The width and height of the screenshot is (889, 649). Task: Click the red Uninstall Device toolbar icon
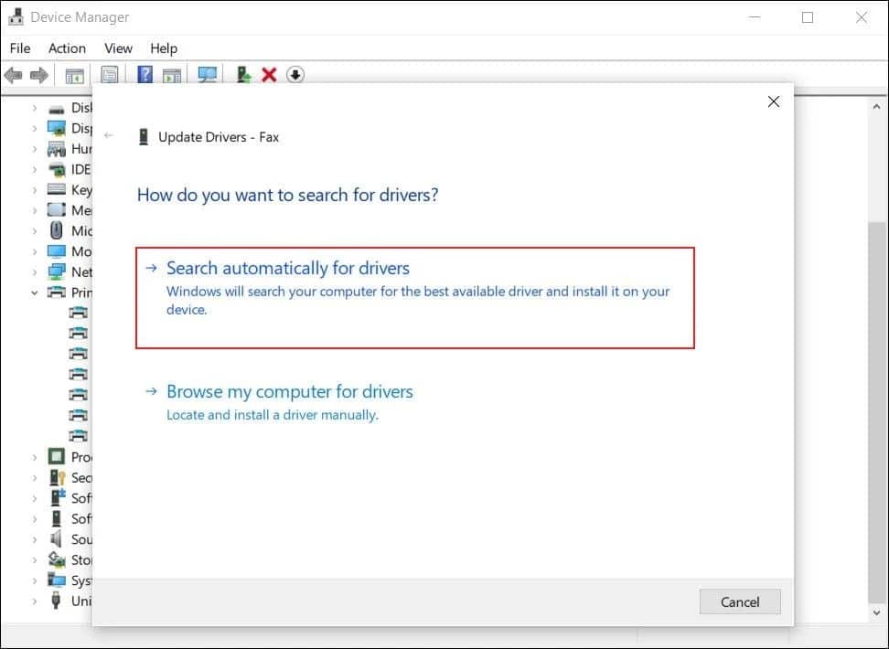(x=269, y=74)
